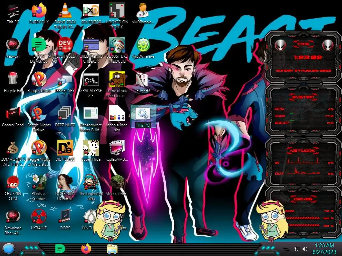
Task: Click the RAM usage row
Action: [304, 116]
